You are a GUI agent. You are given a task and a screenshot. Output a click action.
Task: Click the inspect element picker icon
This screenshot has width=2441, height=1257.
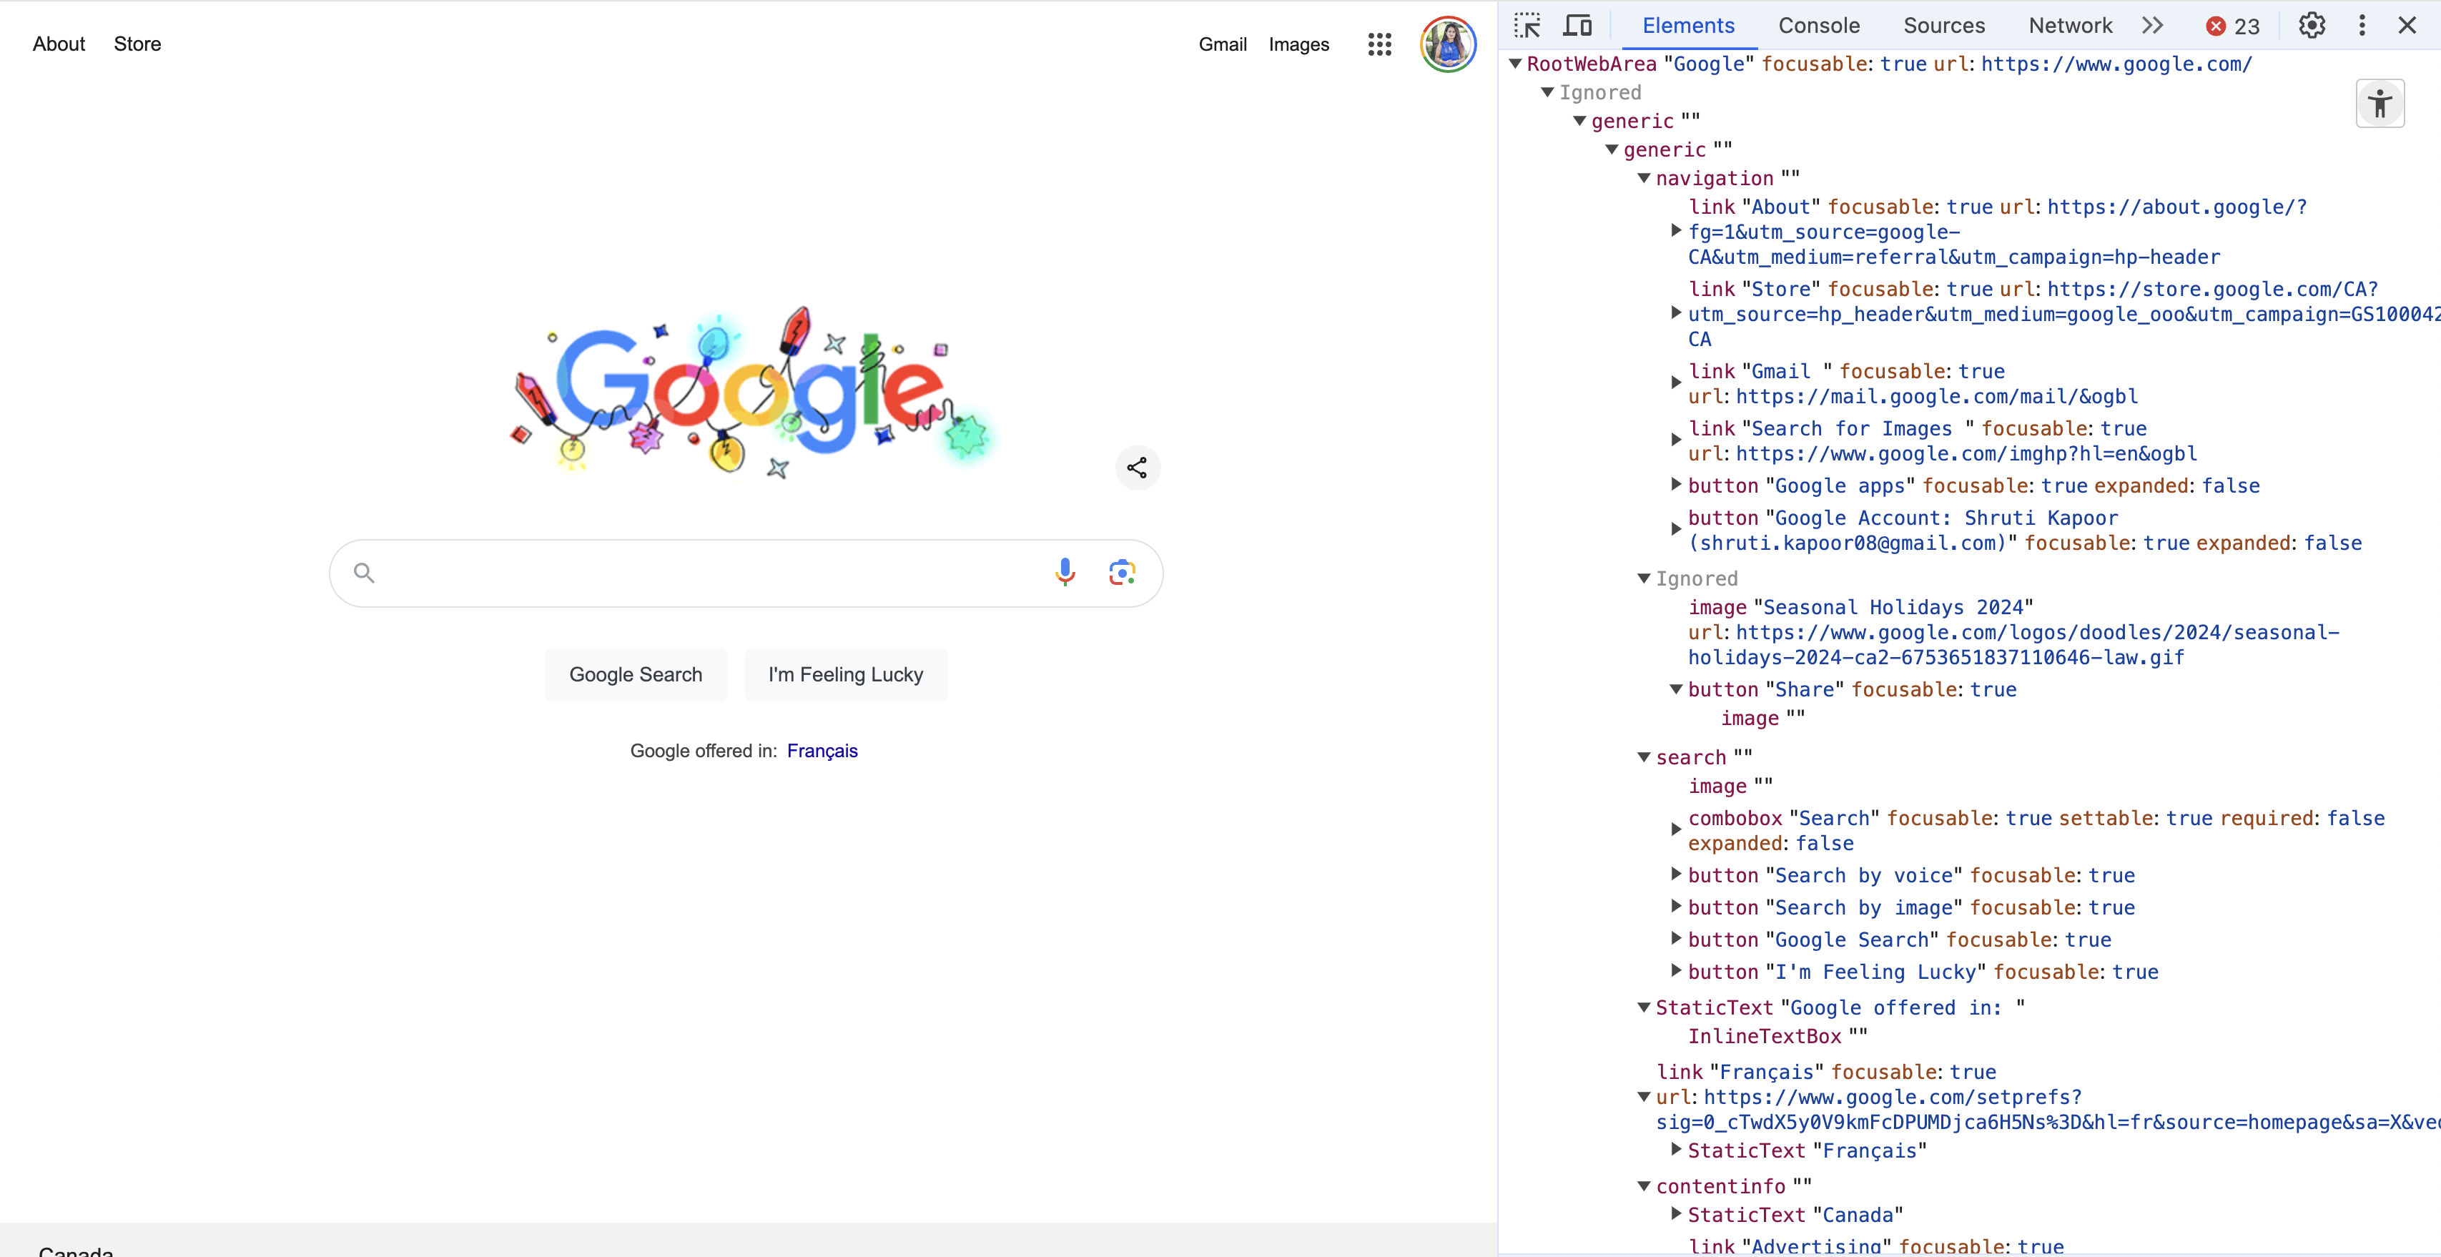[x=1527, y=26]
